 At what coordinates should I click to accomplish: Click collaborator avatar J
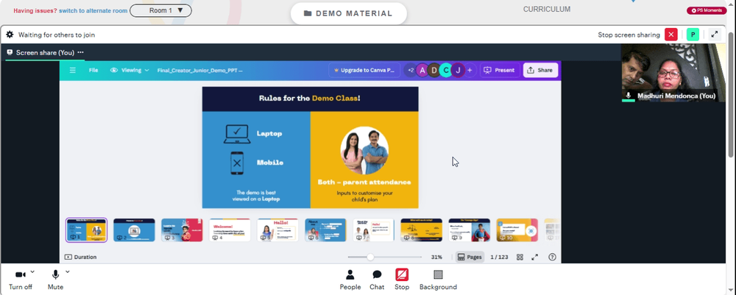458,71
